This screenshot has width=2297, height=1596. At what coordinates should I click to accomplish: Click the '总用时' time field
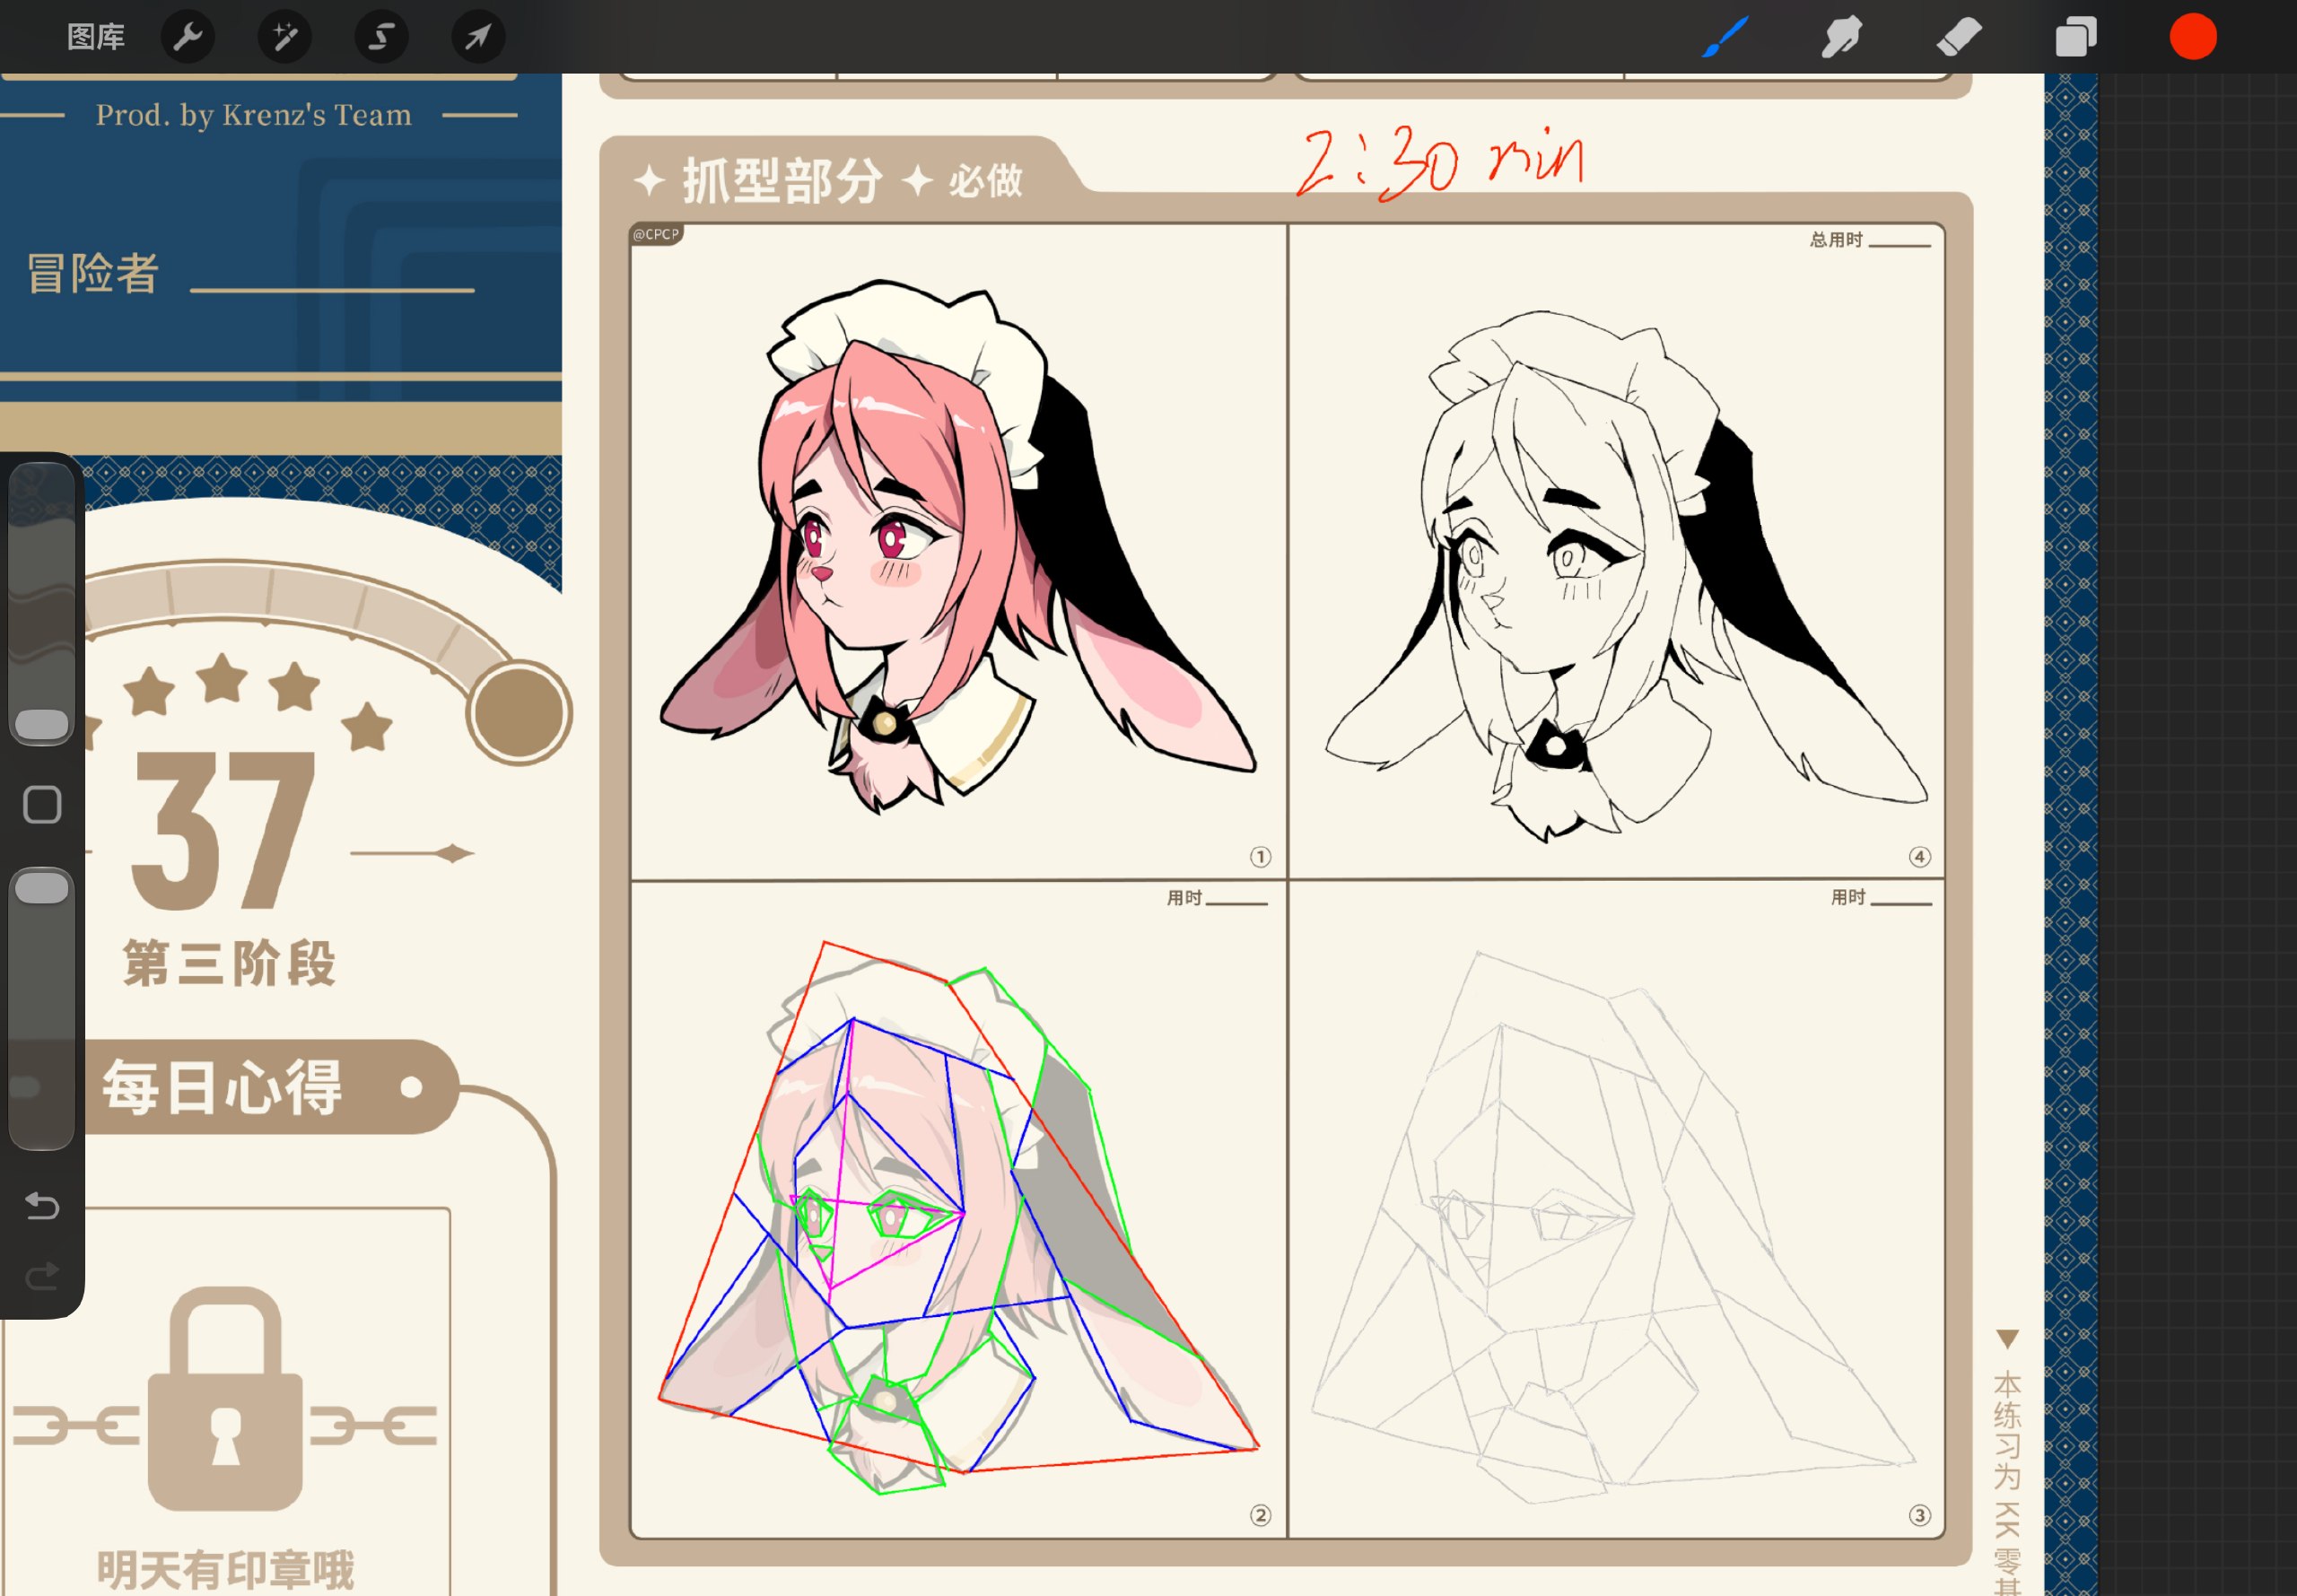[x=1869, y=240]
